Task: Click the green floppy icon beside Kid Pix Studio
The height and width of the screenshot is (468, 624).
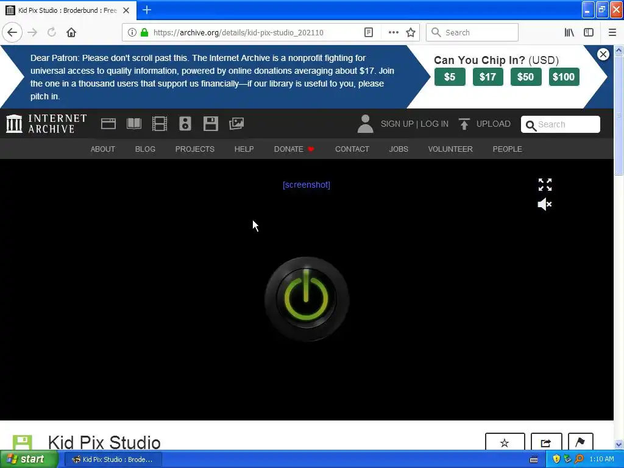Action: 23,442
